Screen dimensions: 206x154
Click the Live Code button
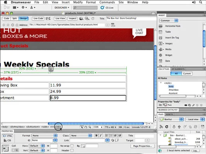click(38, 18)
